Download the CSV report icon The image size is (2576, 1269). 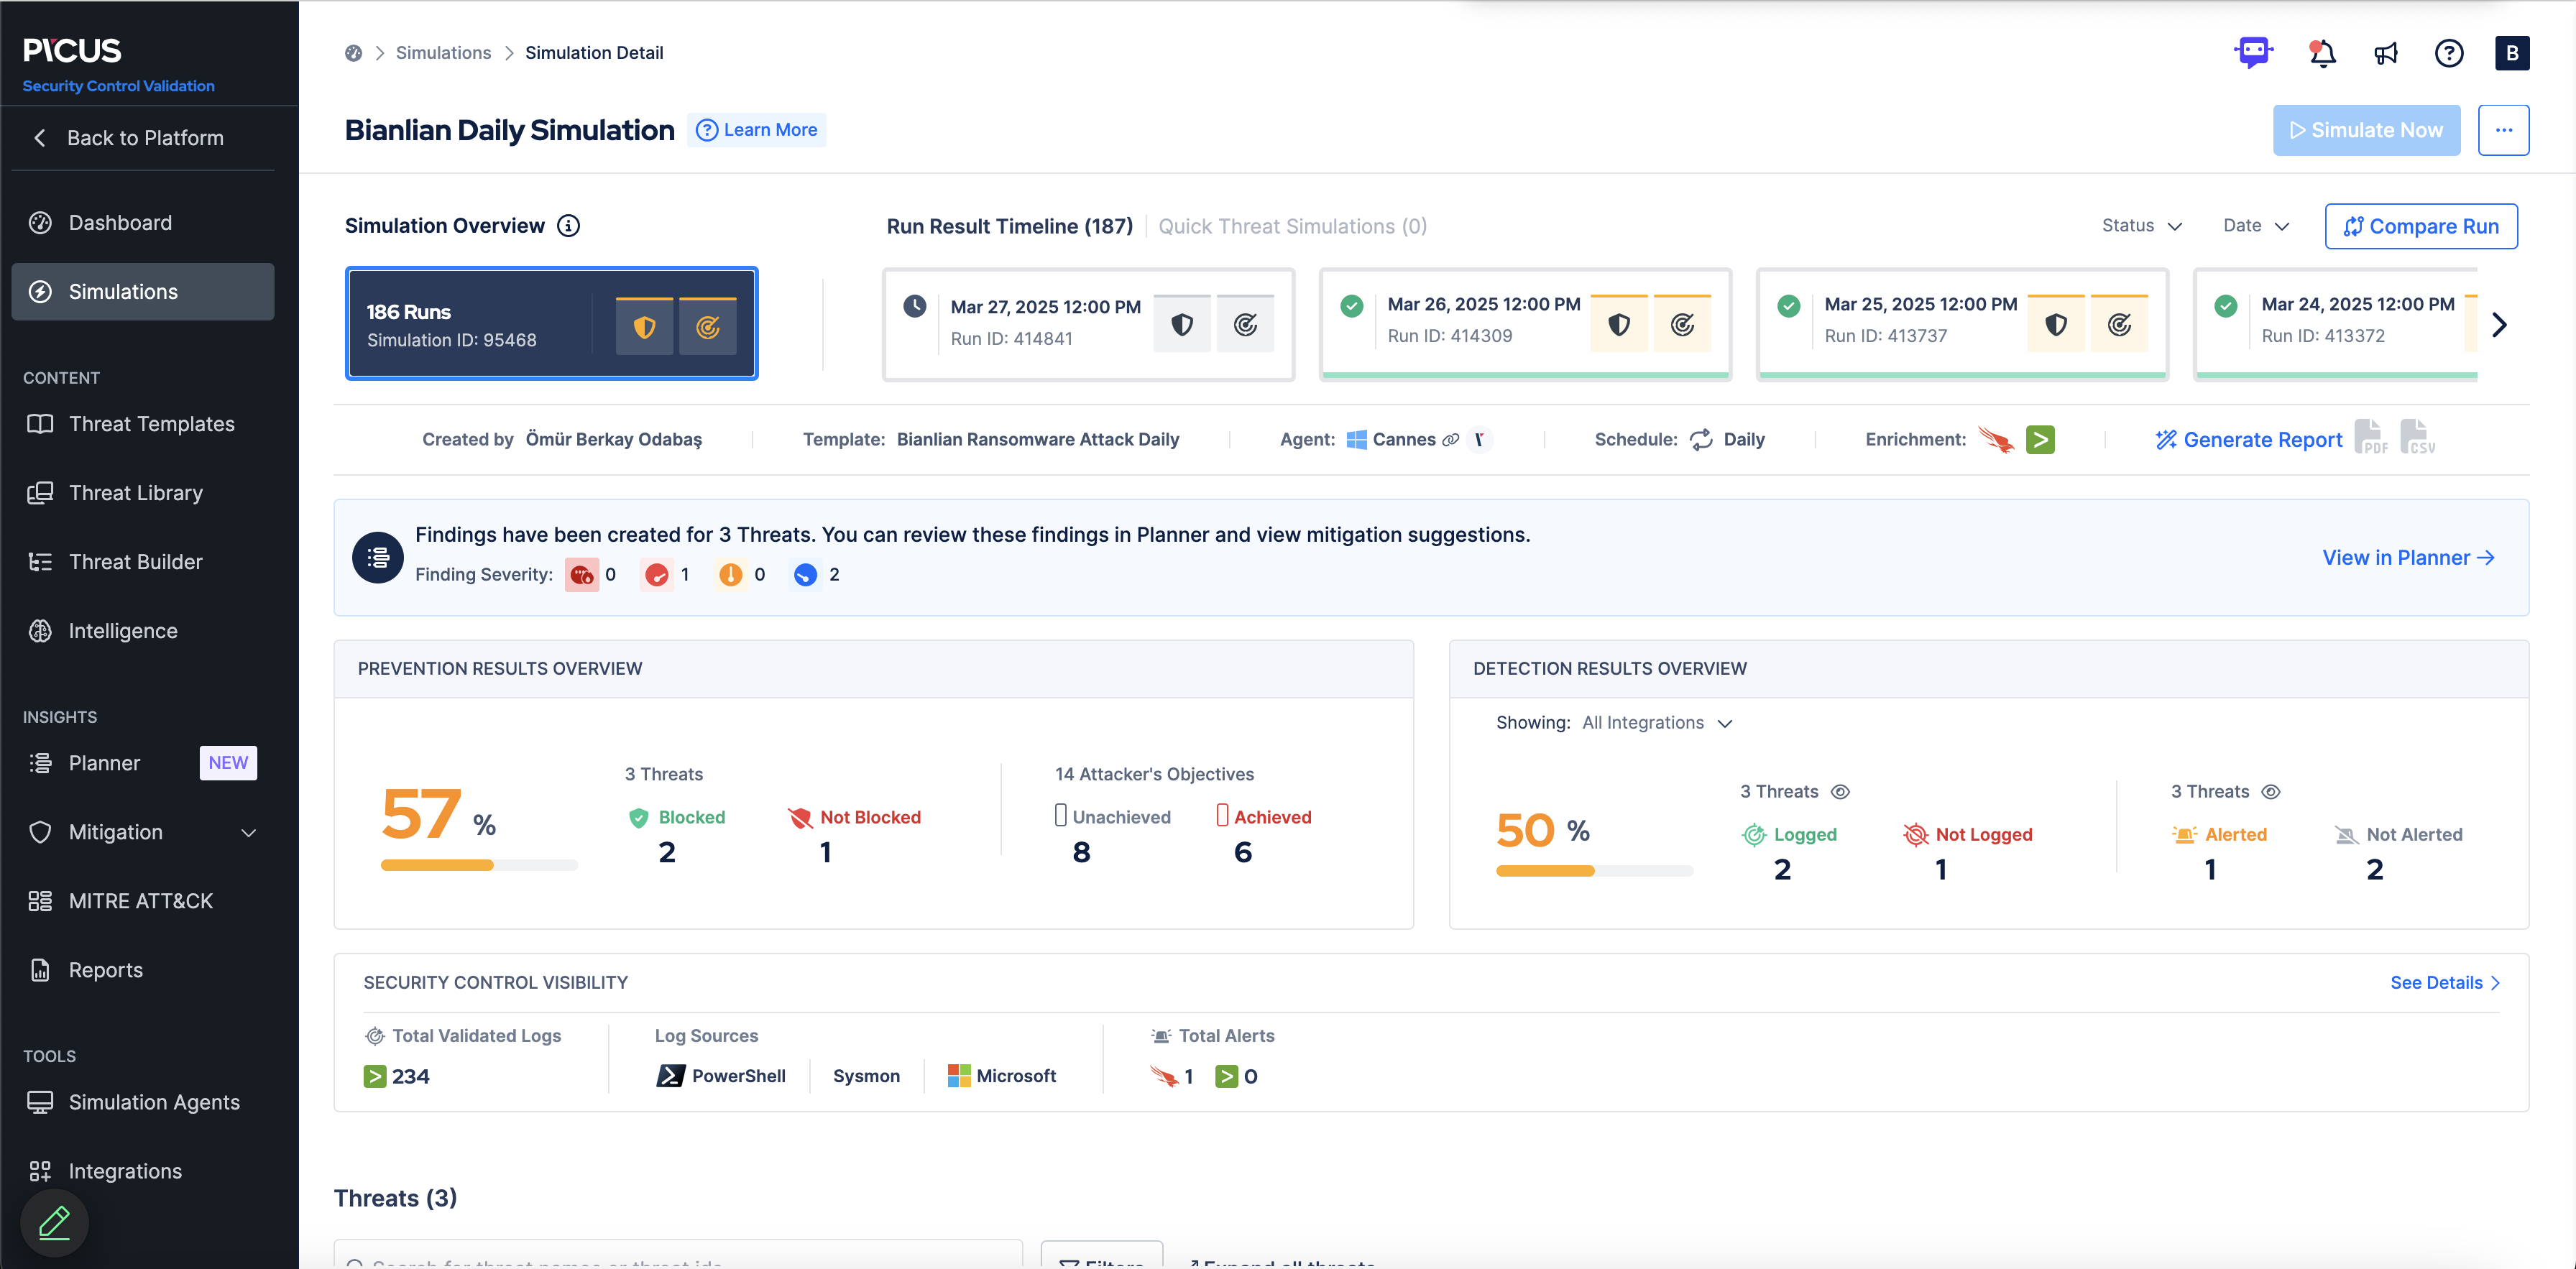click(2417, 438)
